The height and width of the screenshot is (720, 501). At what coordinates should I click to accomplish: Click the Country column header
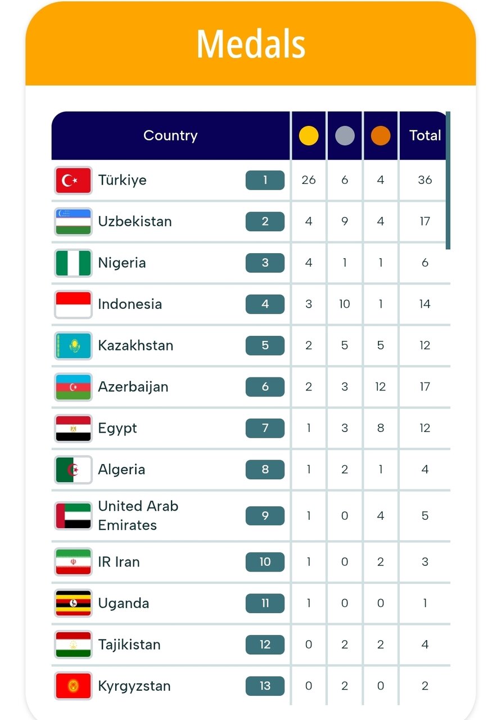tap(170, 136)
